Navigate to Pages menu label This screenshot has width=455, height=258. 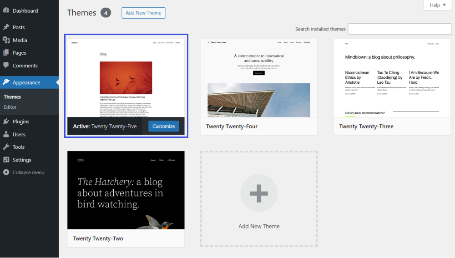[x=20, y=53]
